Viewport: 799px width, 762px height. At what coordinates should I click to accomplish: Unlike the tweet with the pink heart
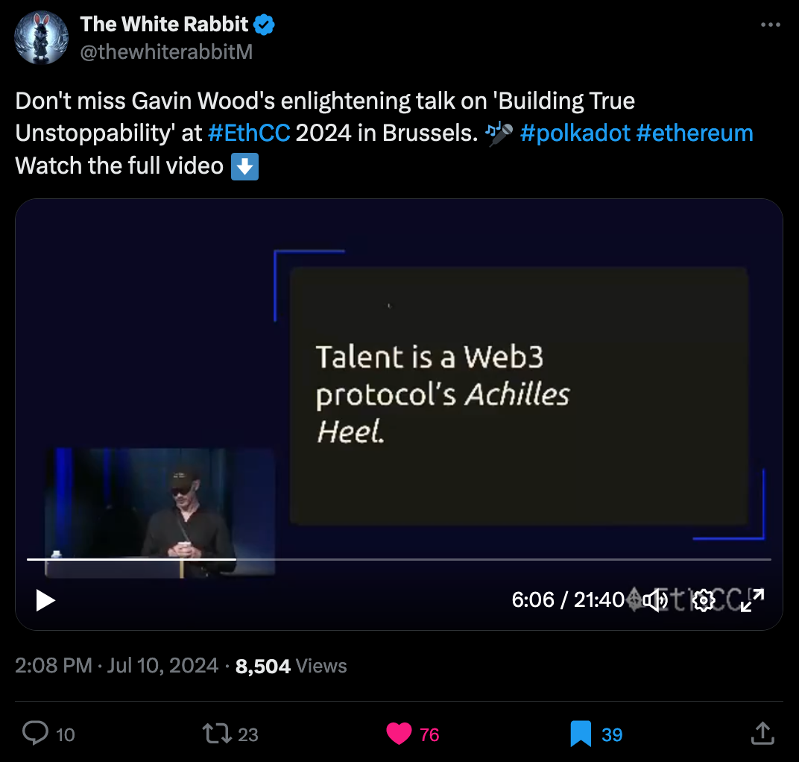(399, 734)
